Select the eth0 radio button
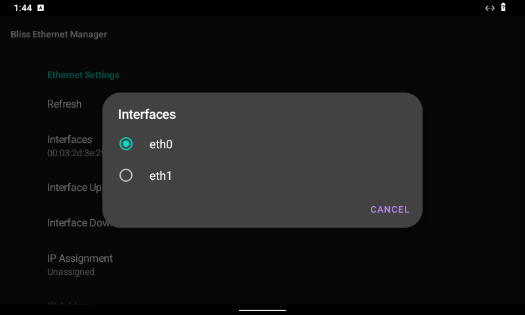 (x=126, y=144)
